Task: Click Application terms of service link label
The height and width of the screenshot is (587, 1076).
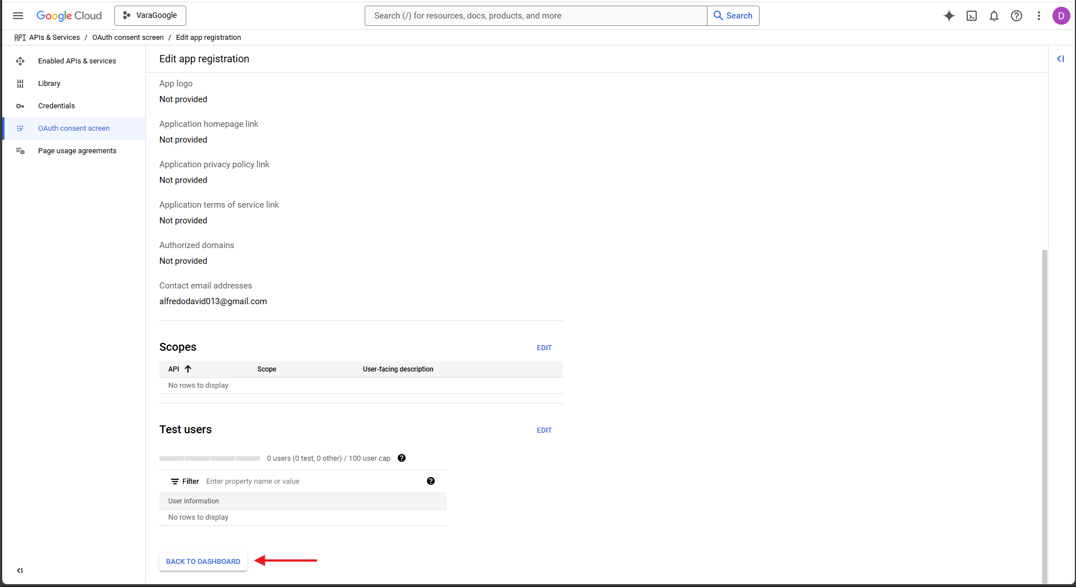Action: (219, 205)
